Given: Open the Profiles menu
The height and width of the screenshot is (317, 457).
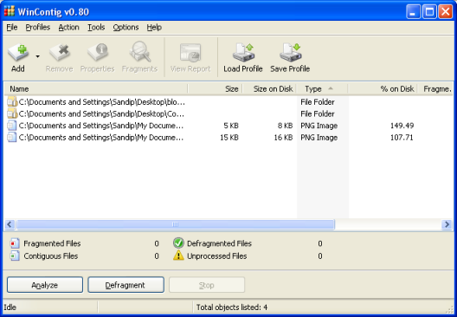Looking at the screenshot, I should point(38,28).
